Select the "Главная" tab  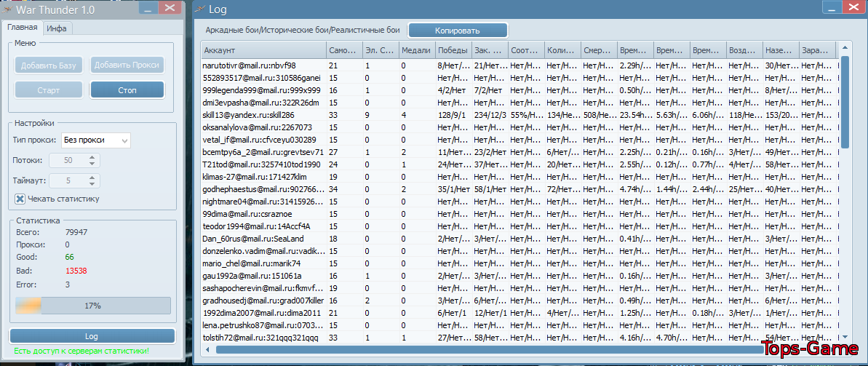coord(23,28)
